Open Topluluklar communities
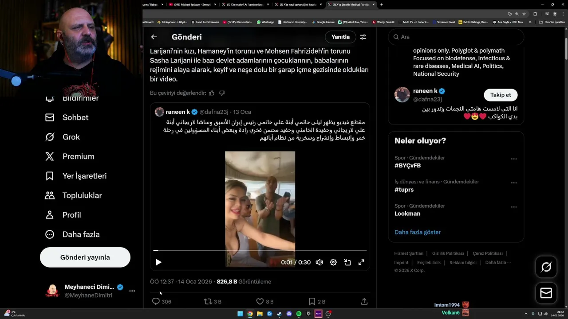 74,195
